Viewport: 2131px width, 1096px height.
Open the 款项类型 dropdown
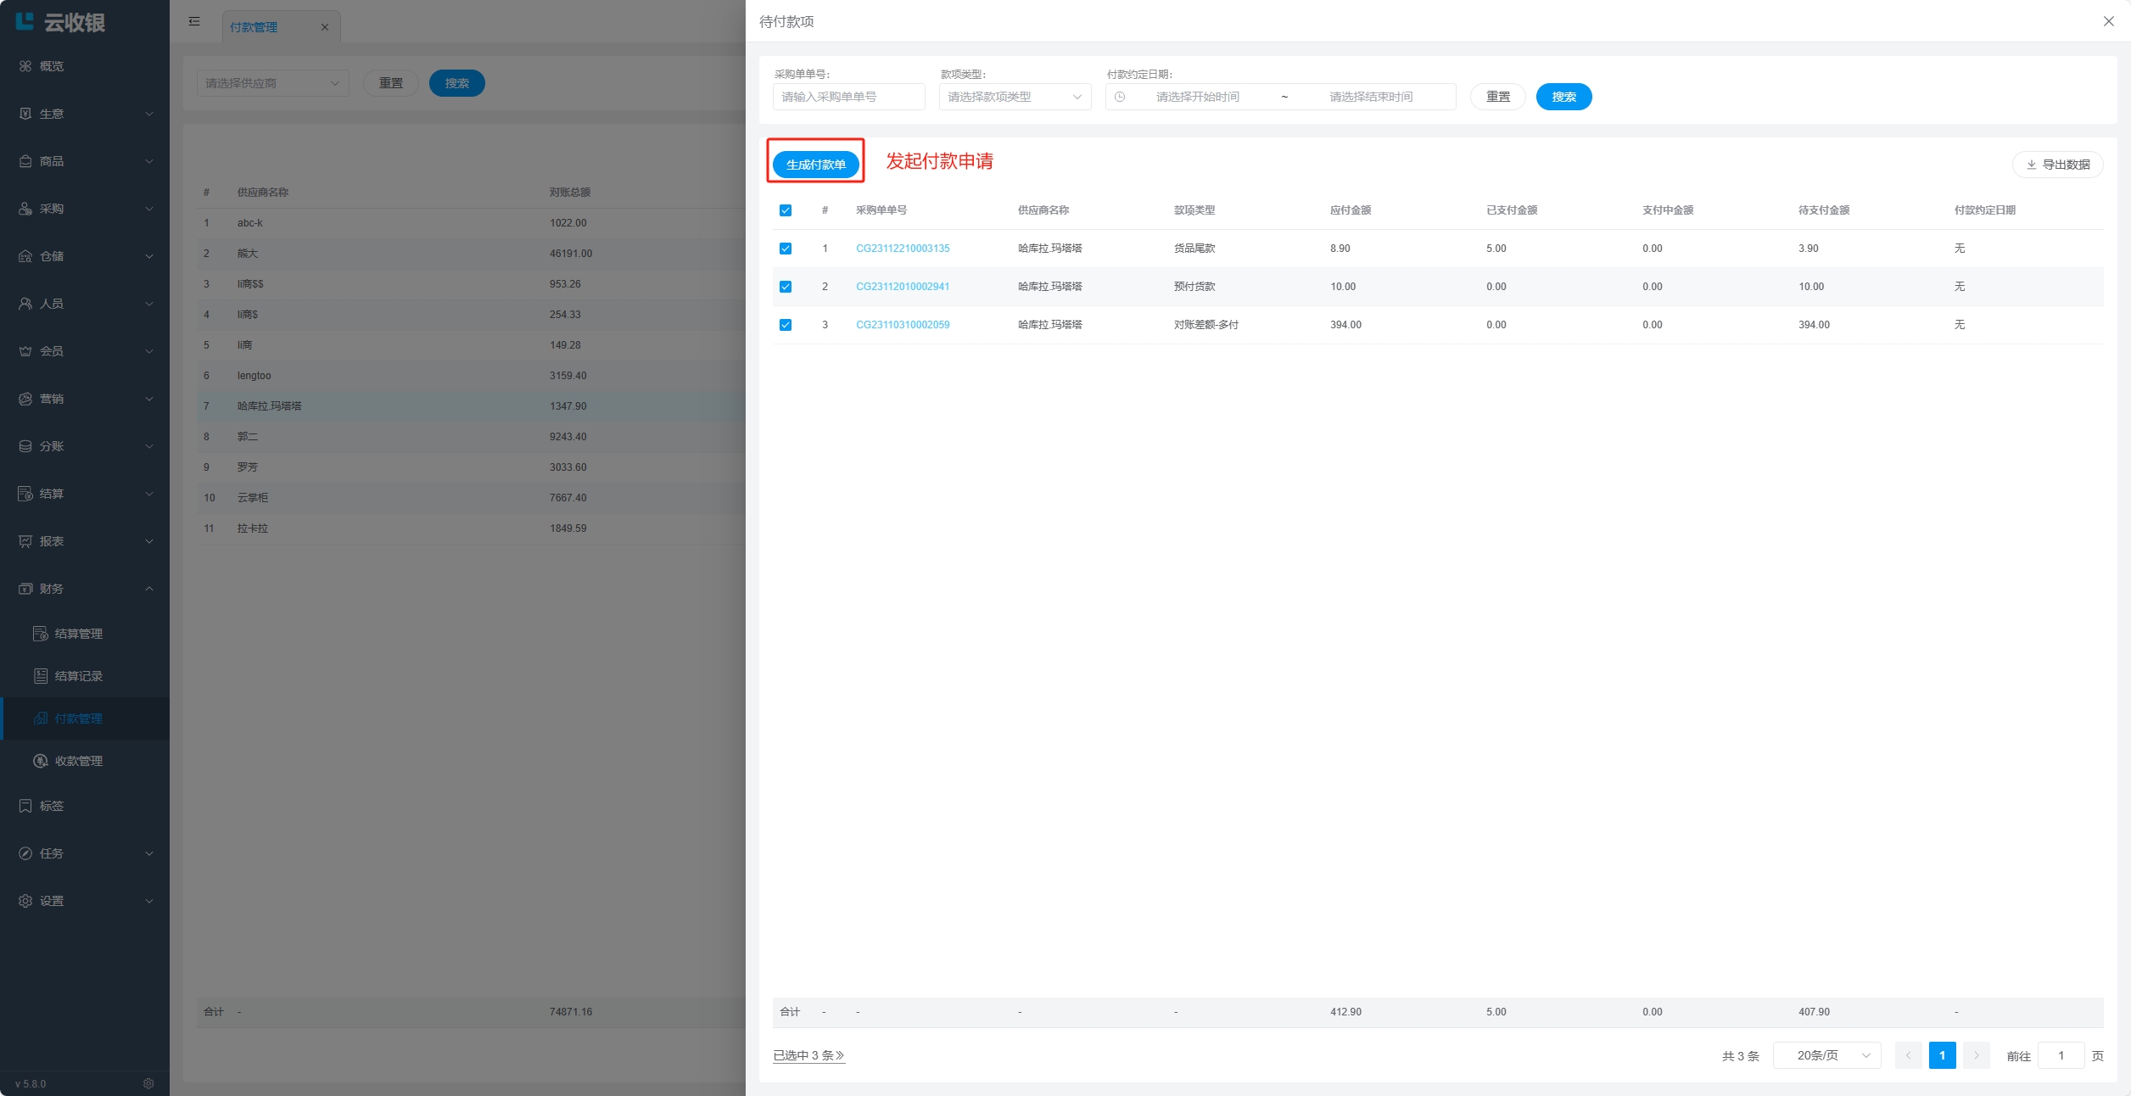pyautogui.click(x=1015, y=97)
